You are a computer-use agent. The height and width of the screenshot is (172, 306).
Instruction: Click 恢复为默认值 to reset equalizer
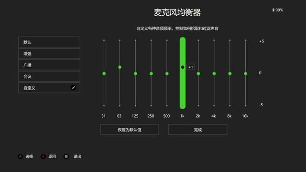[130, 130]
